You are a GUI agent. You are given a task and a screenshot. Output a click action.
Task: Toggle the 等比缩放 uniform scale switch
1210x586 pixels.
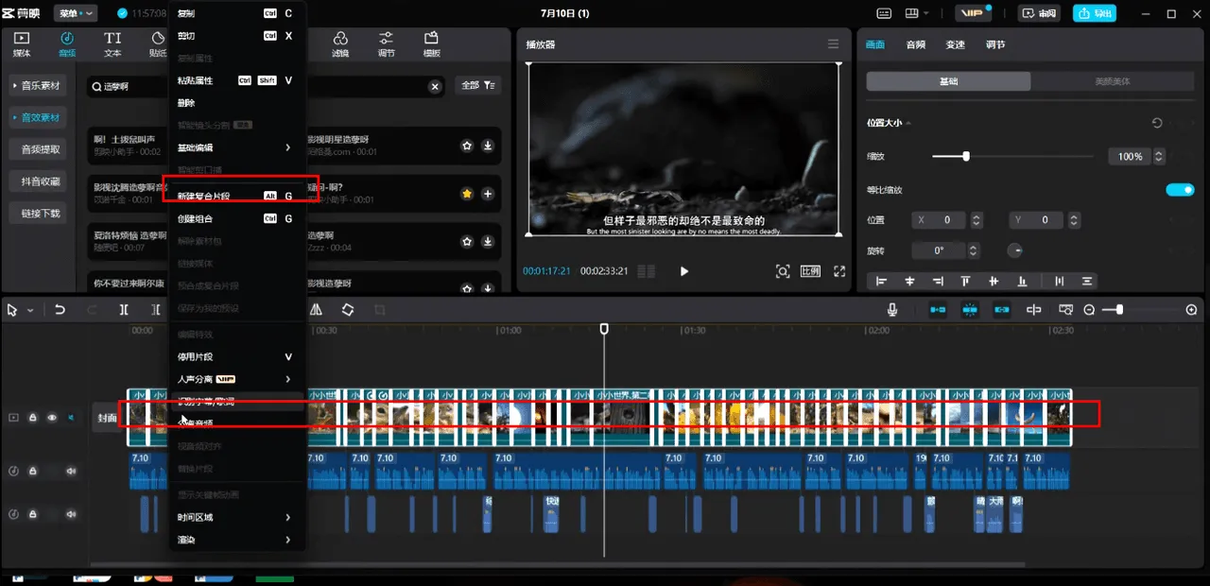1180,190
